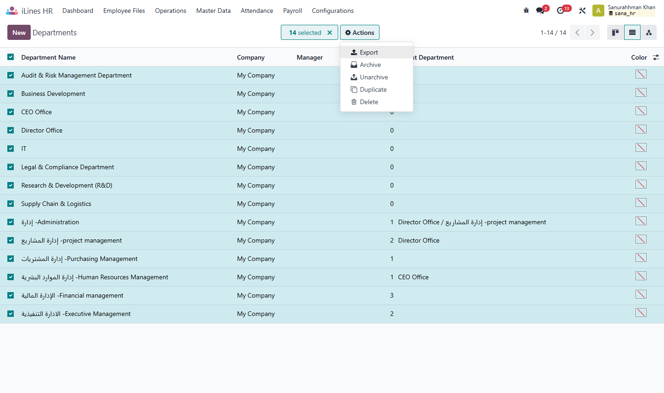Expand the Master Data menu

(213, 11)
